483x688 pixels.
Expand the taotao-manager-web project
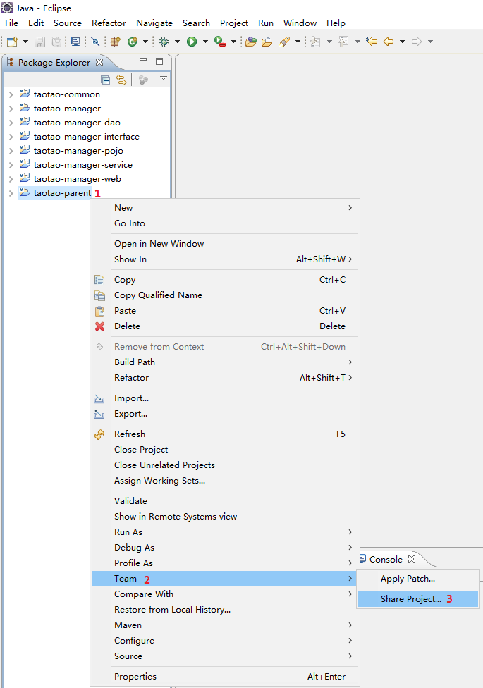(x=11, y=178)
